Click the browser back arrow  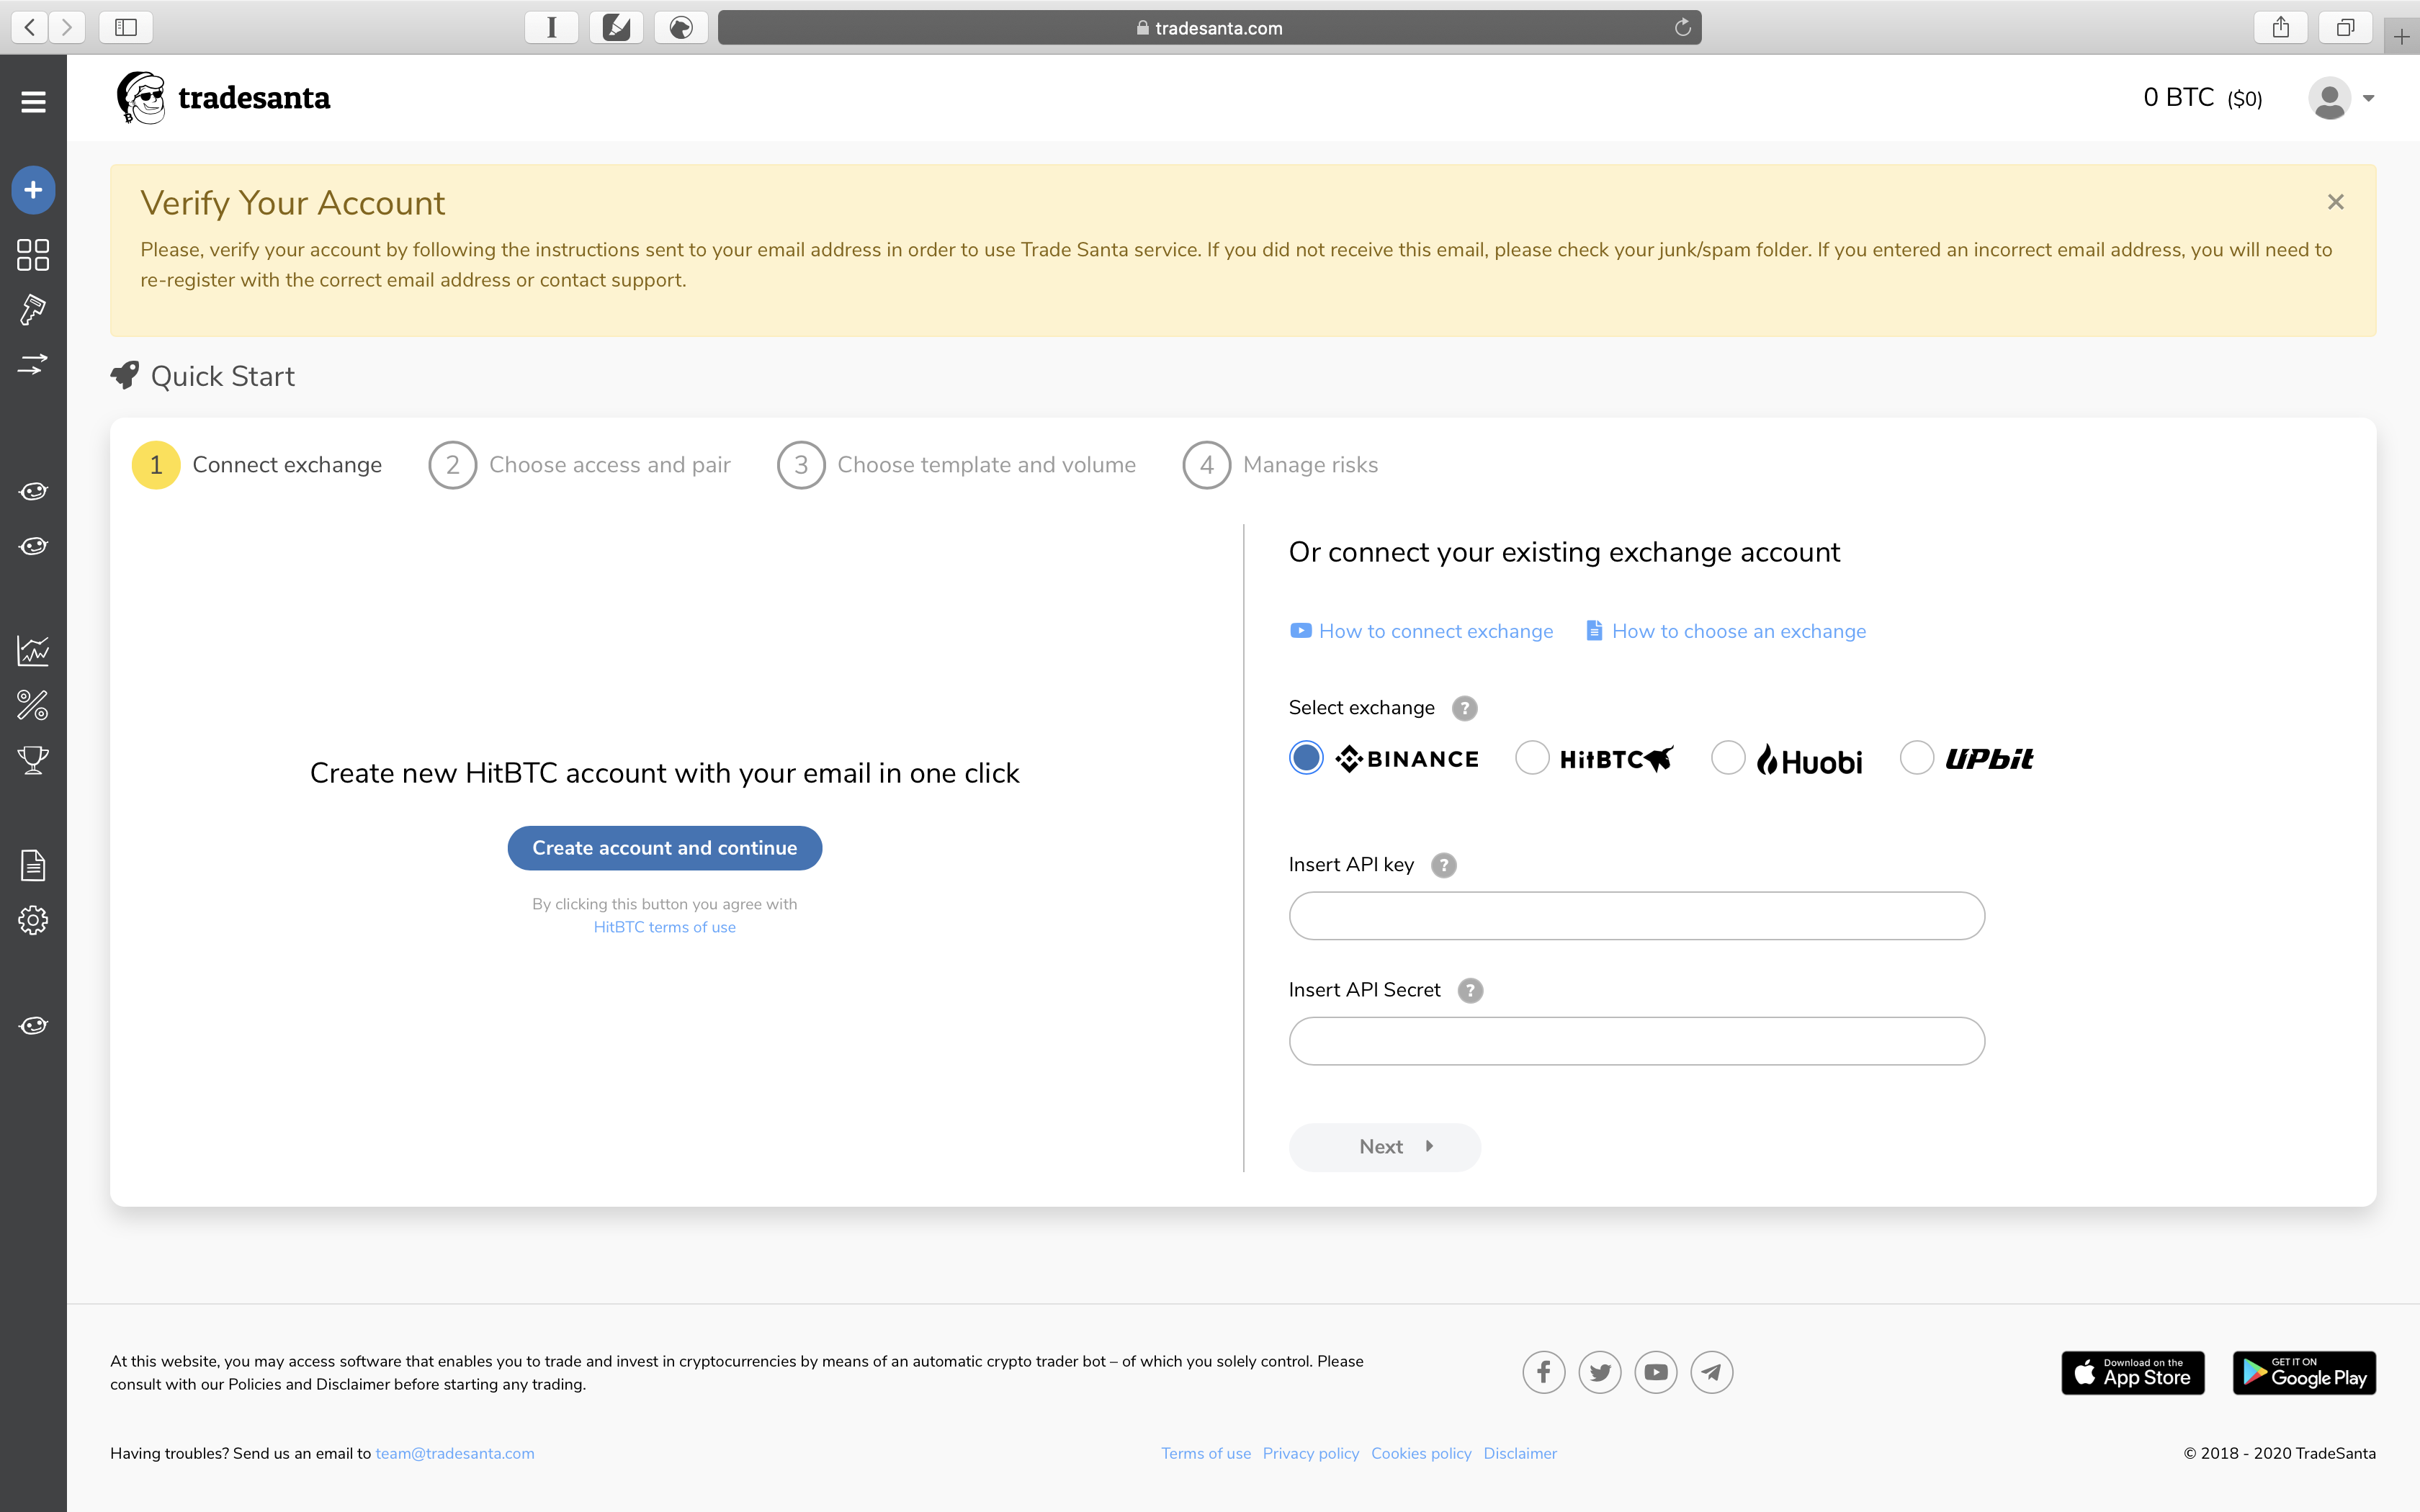30,27
